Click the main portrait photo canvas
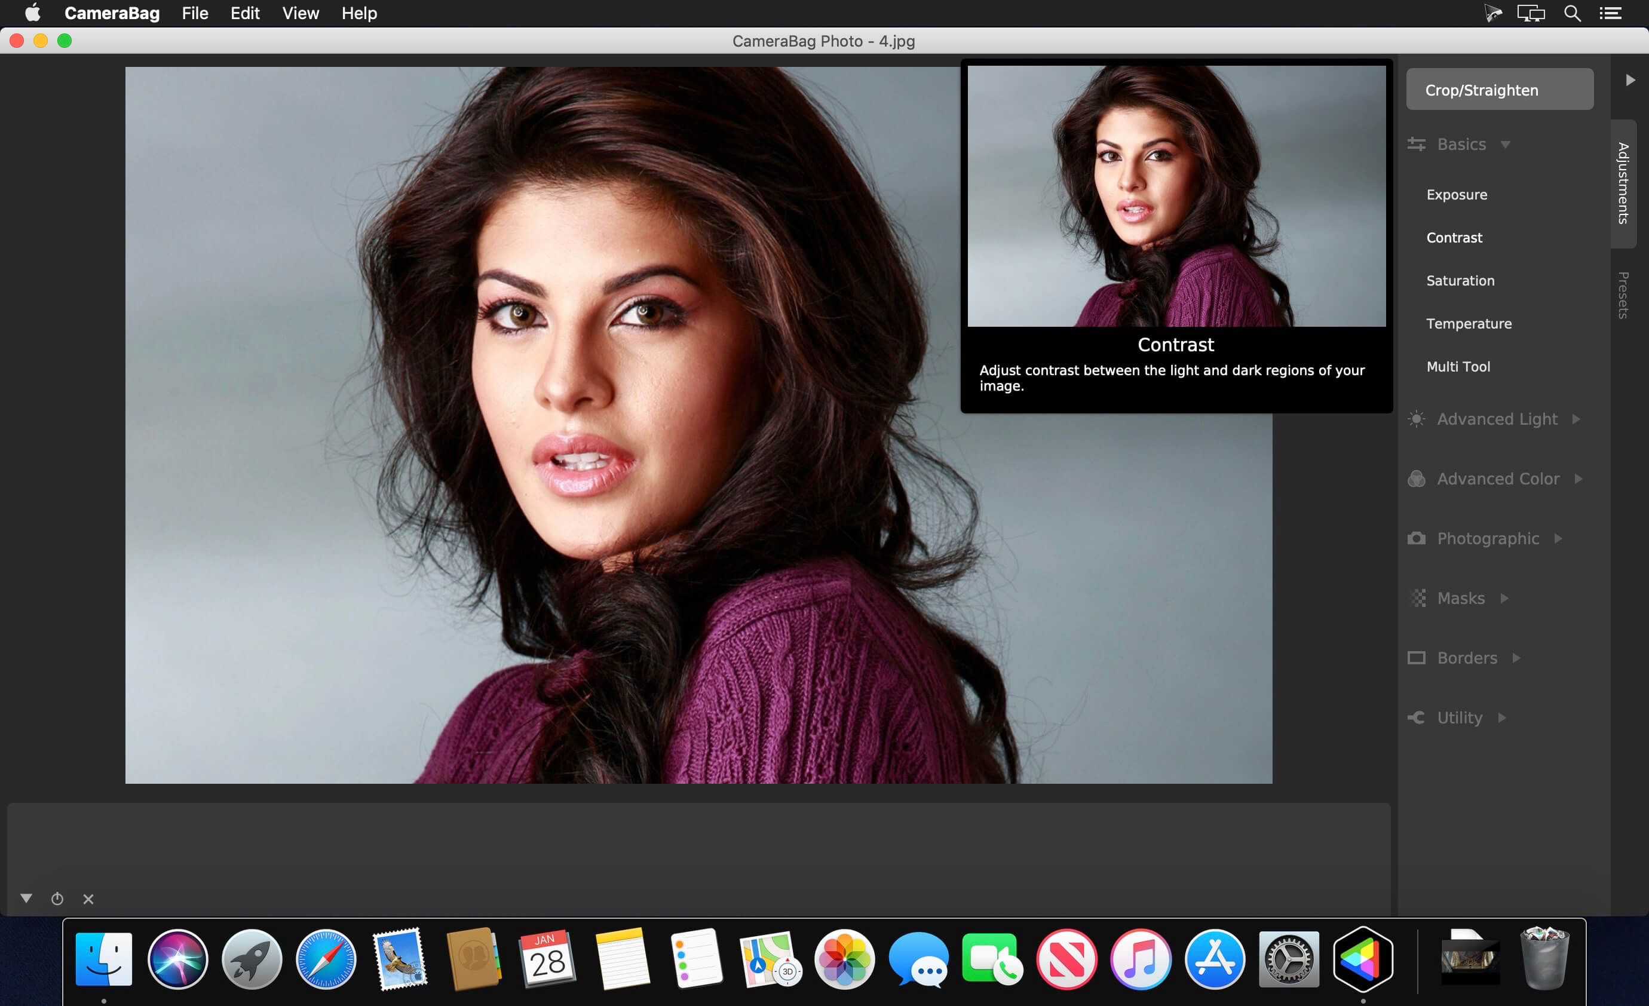The height and width of the screenshot is (1006, 1649). point(698,425)
